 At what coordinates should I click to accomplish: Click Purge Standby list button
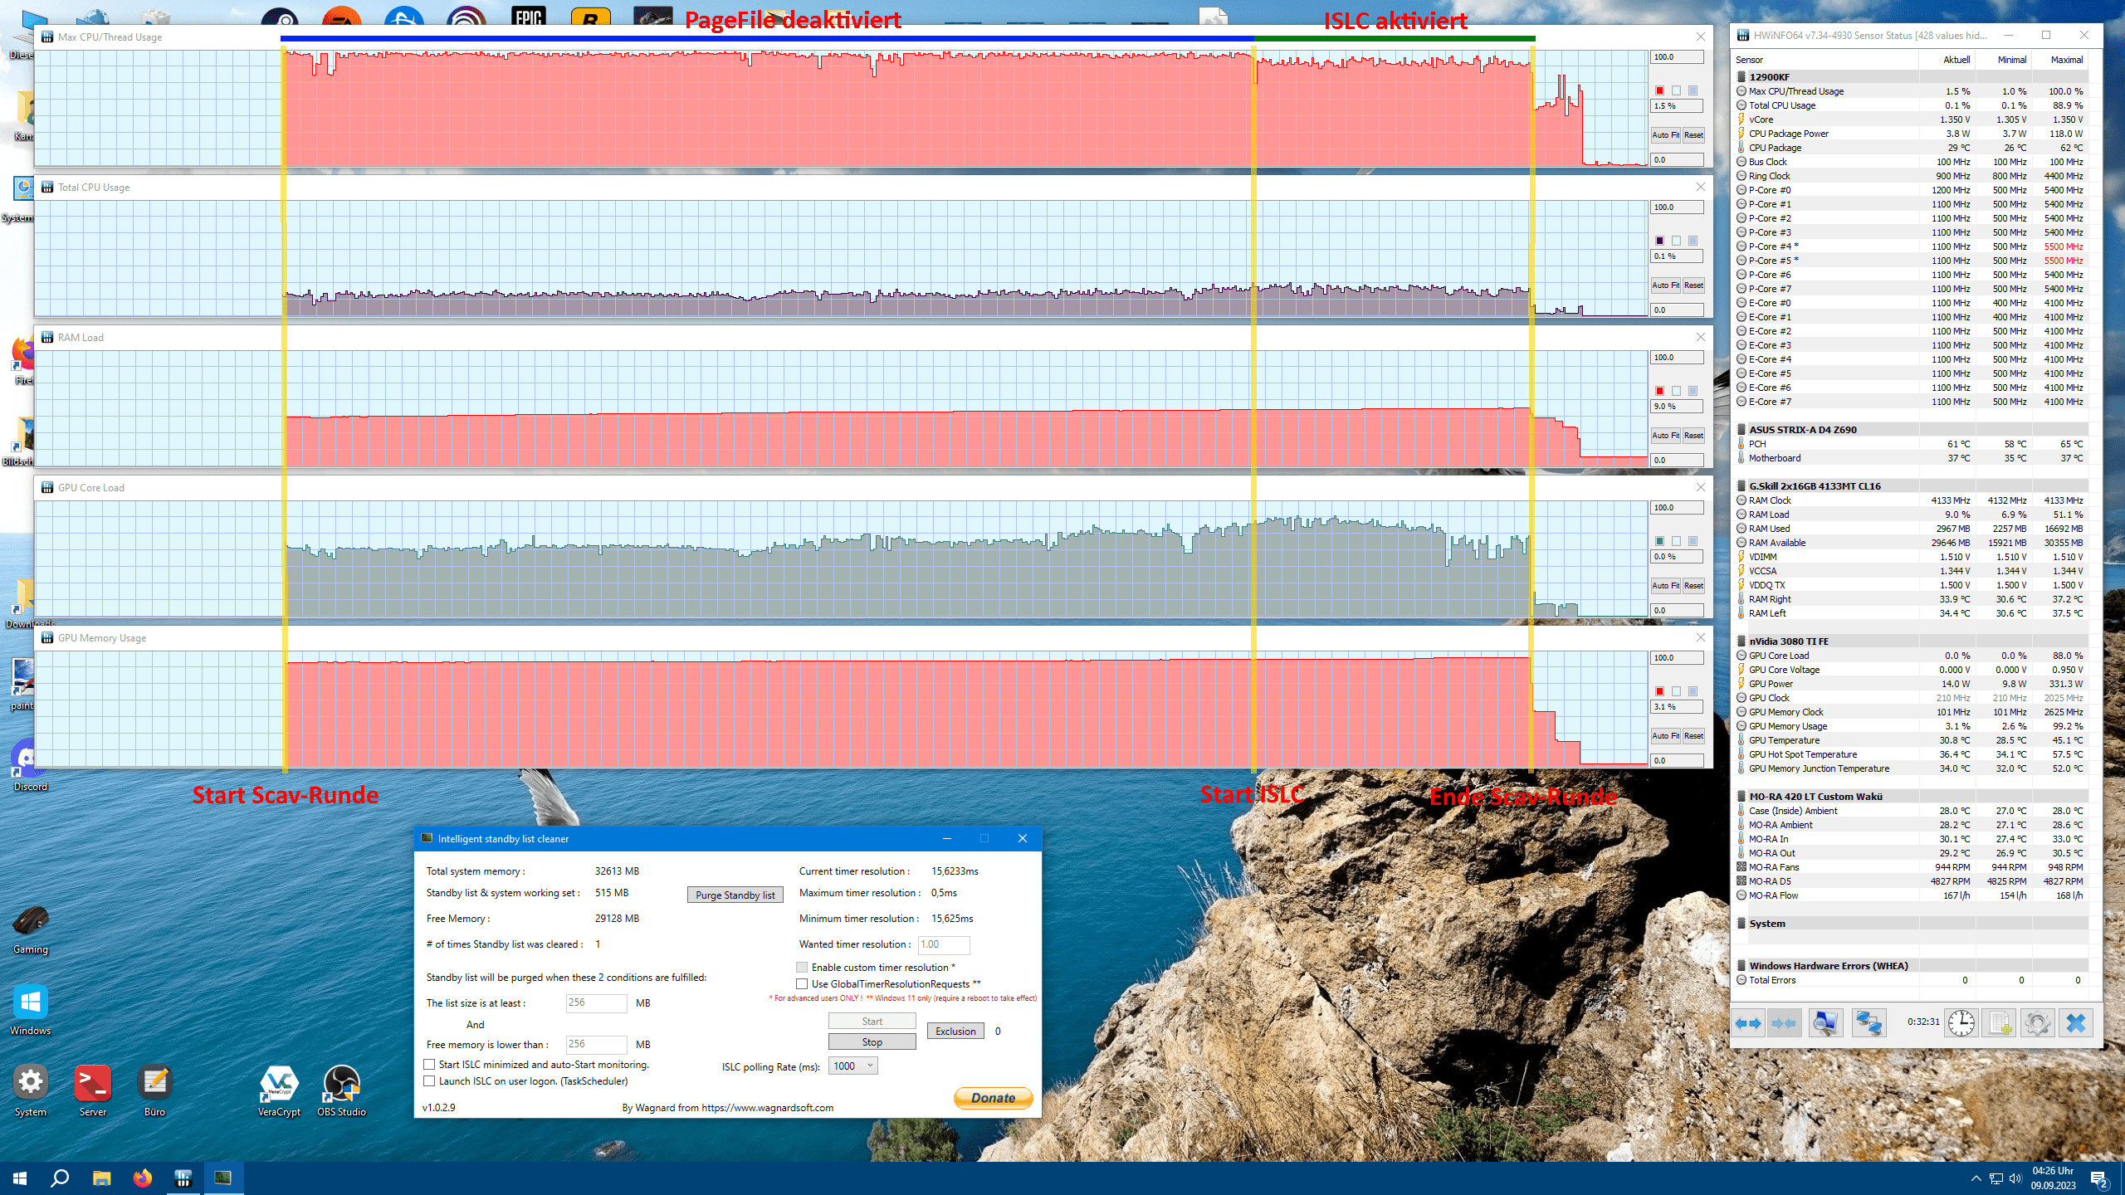click(735, 895)
